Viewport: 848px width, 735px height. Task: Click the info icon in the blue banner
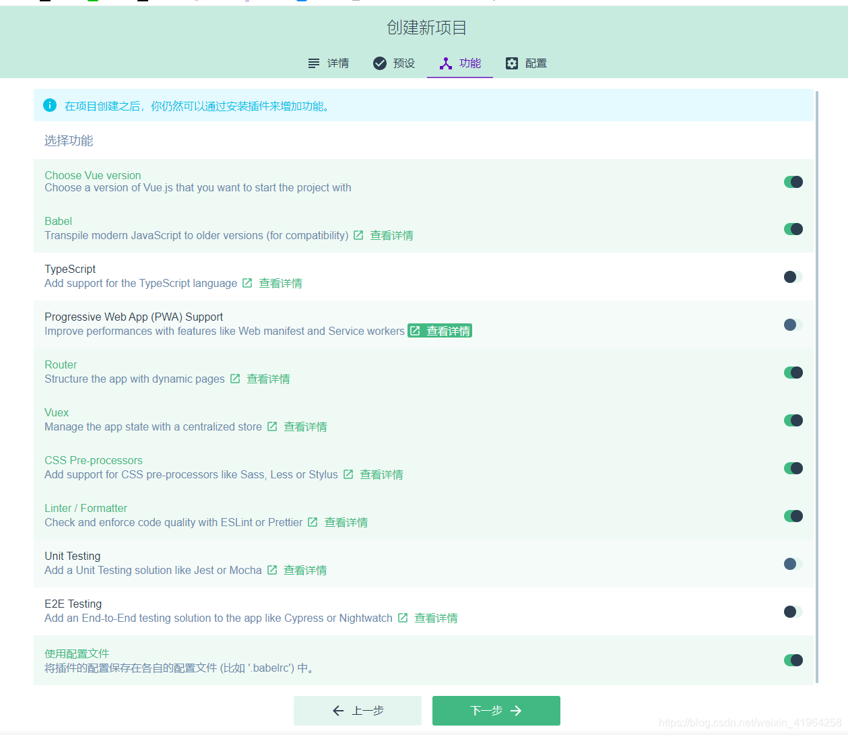pyautogui.click(x=49, y=105)
